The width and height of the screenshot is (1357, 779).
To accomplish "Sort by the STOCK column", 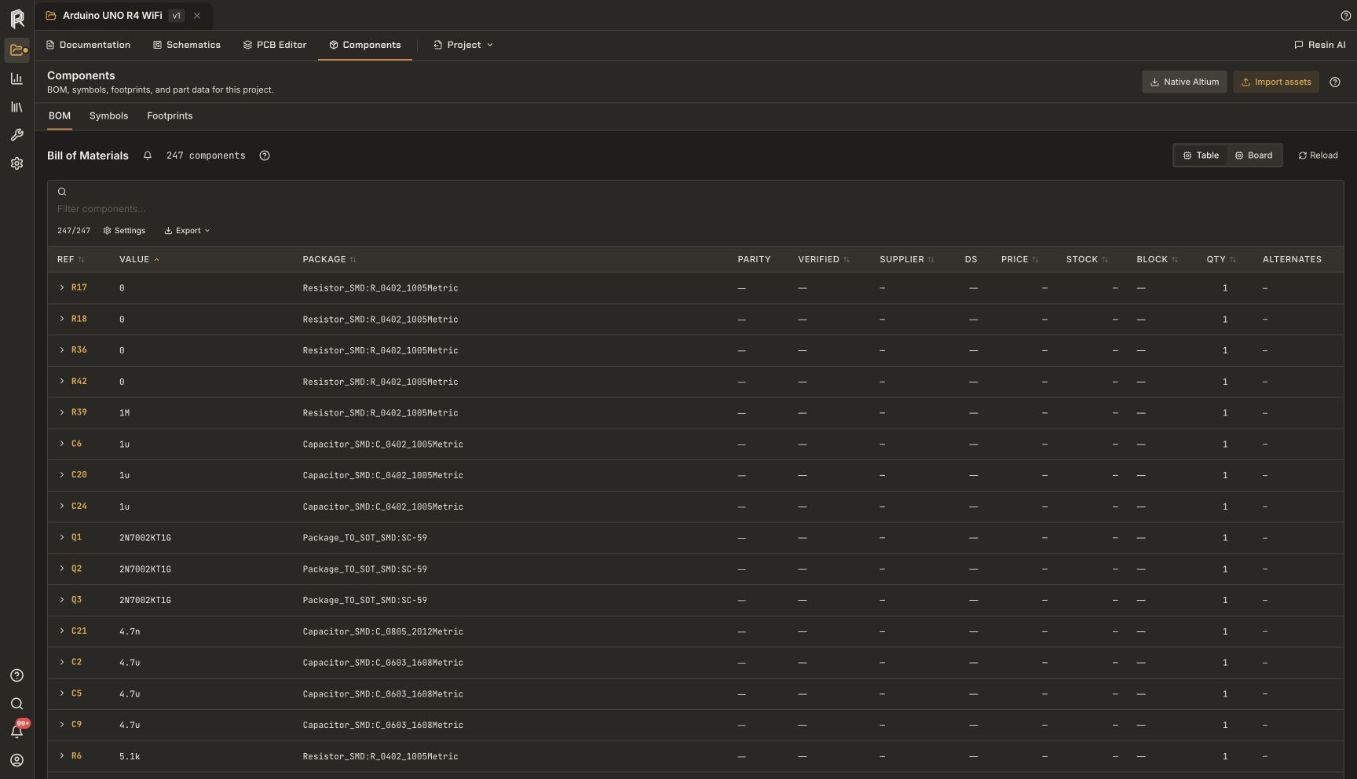I will pos(1087,259).
